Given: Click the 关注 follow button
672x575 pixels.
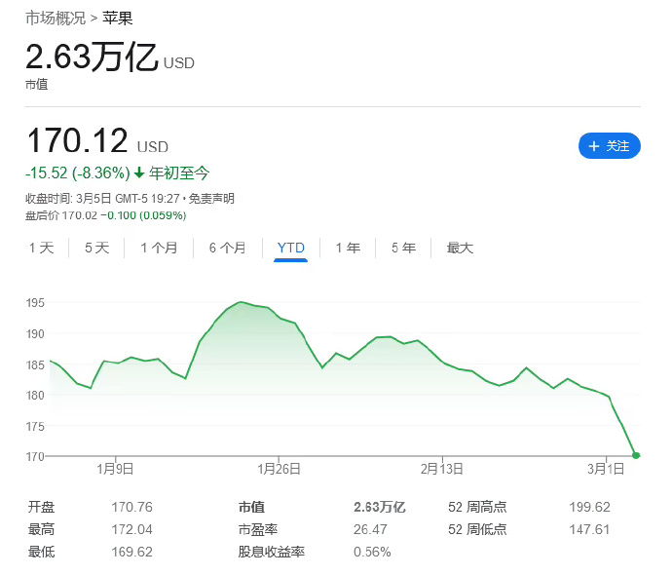Looking at the screenshot, I should [x=610, y=146].
